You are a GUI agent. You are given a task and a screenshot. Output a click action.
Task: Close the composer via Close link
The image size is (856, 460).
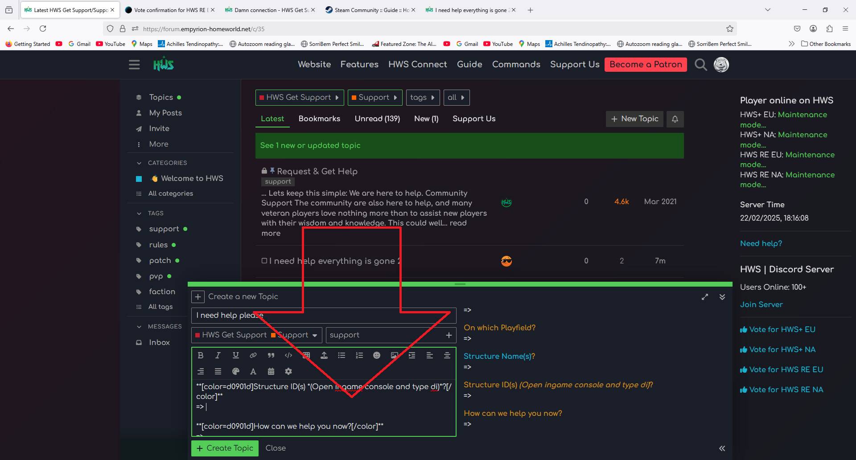pyautogui.click(x=276, y=448)
